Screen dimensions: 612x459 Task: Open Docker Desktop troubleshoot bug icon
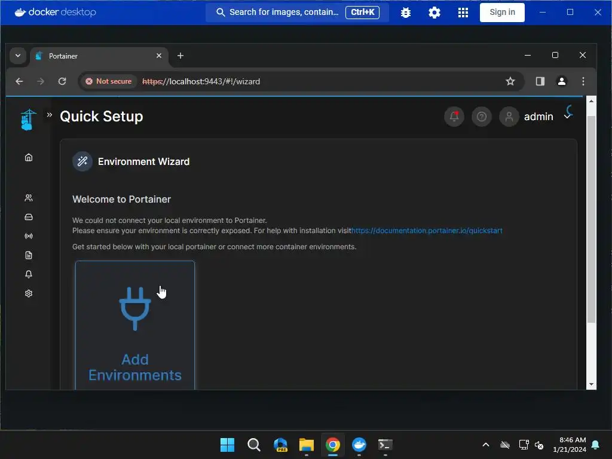pos(406,13)
